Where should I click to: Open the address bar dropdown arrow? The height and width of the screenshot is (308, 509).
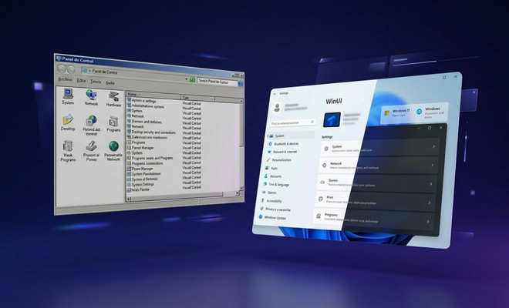click(187, 79)
